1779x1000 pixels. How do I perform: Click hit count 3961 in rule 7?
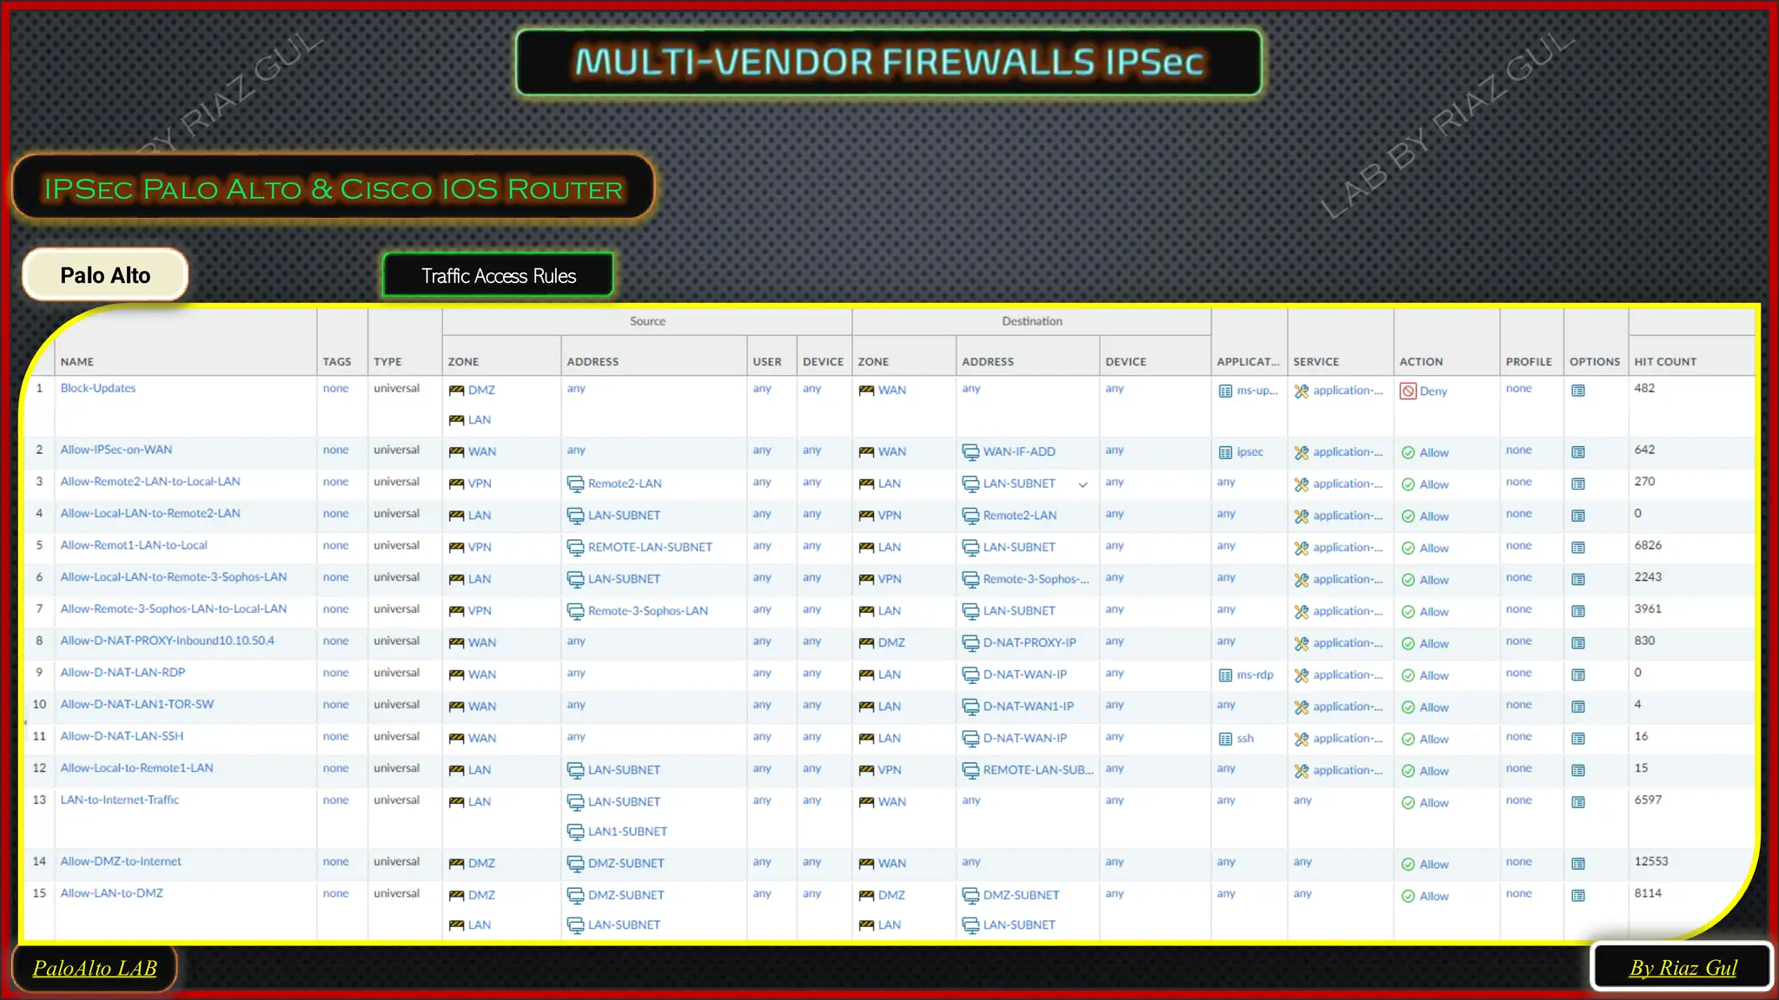pos(1648,609)
